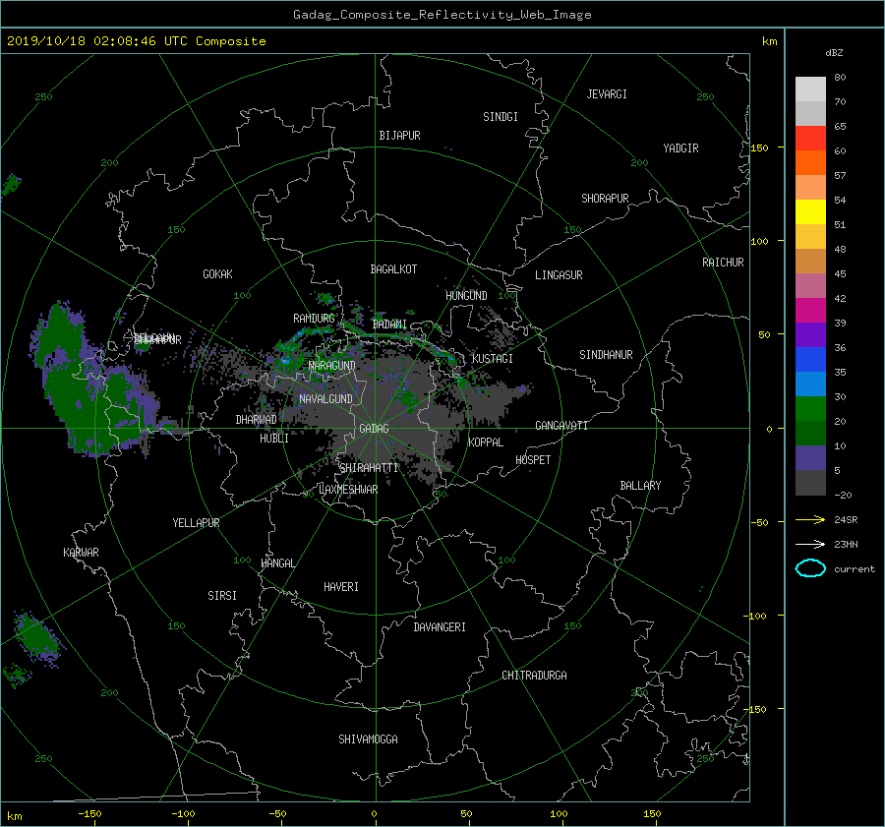Click the KOPPAL city label

pos(486,443)
